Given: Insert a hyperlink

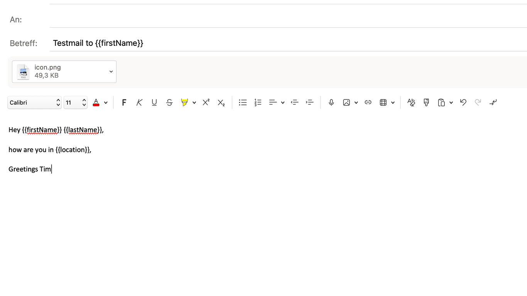Looking at the screenshot, I should [x=368, y=103].
